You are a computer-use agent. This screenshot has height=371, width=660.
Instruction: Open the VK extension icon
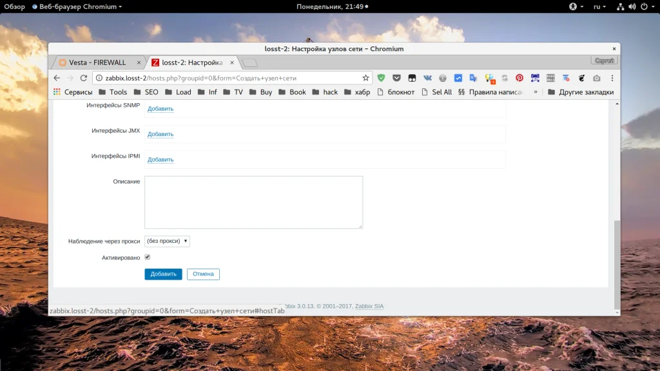tap(427, 78)
